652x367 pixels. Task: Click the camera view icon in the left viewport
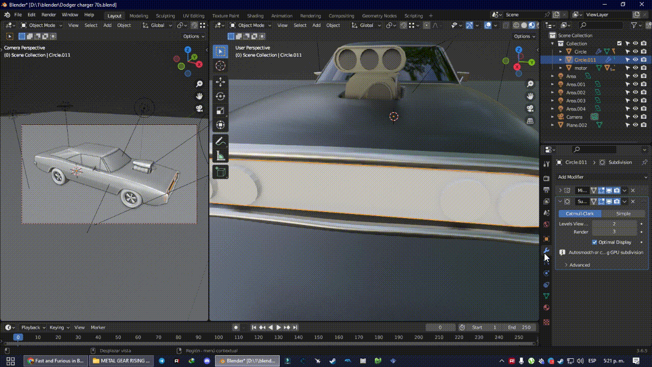pos(200,109)
